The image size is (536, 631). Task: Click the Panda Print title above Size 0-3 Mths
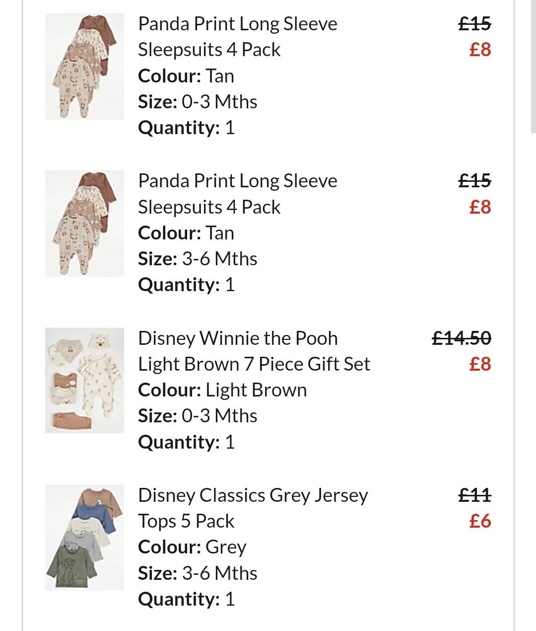pos(237,37)
